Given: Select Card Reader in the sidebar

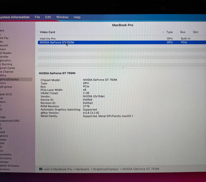Looking at the screenshot, I should (6, 53).
